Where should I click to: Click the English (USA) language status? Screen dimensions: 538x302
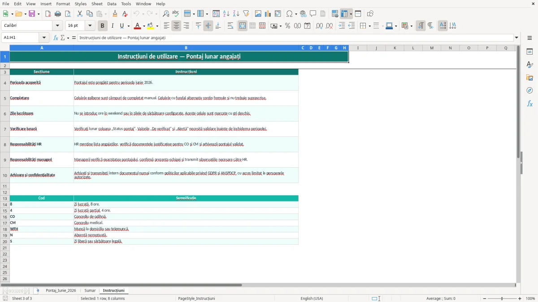312,298
